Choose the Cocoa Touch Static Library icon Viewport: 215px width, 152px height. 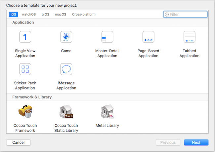pos(66,112)
